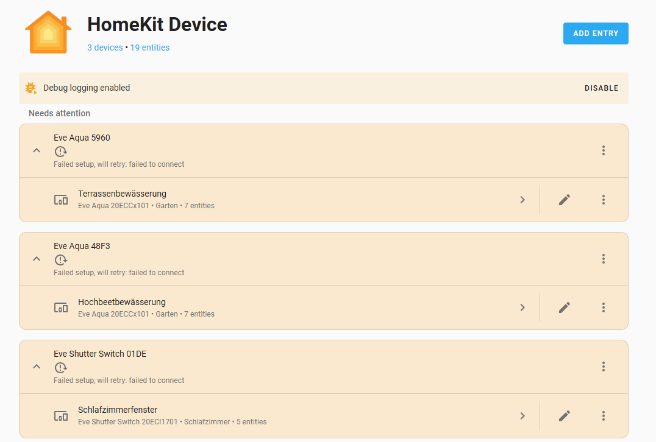
Task: Click the ADD ENTRY button
Action: [x=596, y=33]
